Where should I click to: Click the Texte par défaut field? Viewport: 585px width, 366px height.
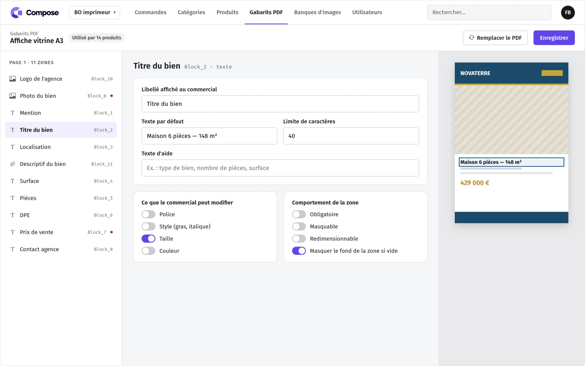coord(209,136)
